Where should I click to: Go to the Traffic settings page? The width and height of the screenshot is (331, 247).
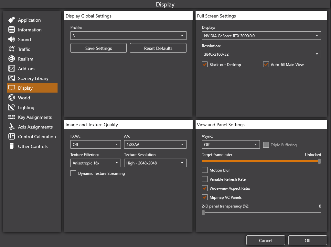[x=32, y=49]
